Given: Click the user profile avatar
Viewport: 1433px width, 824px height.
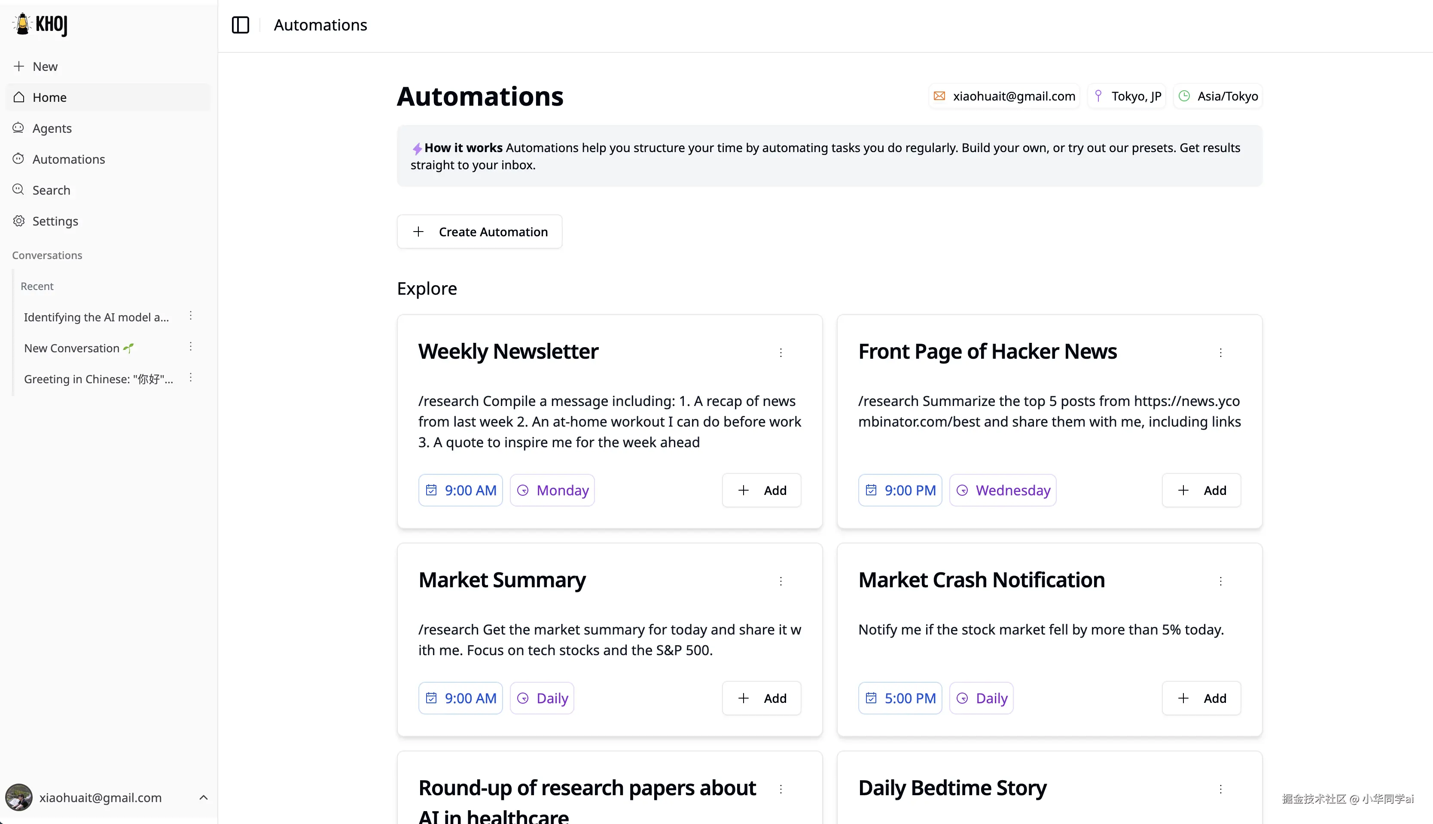Looking at the screenshot, I should point(18,797).
